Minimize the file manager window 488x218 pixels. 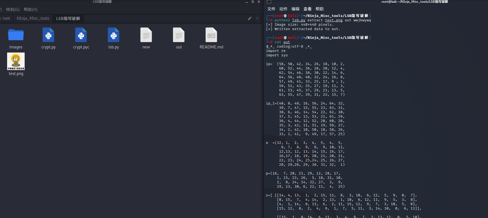pyautogui.click(x=246, y=2)
